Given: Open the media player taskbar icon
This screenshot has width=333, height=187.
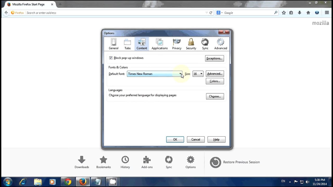Looking at the screenshot, I should pyautogui.click(x=53, y=182).
